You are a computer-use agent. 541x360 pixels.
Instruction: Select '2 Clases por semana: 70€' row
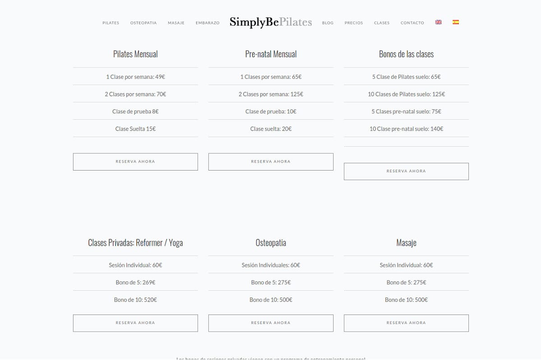[135, 94]
